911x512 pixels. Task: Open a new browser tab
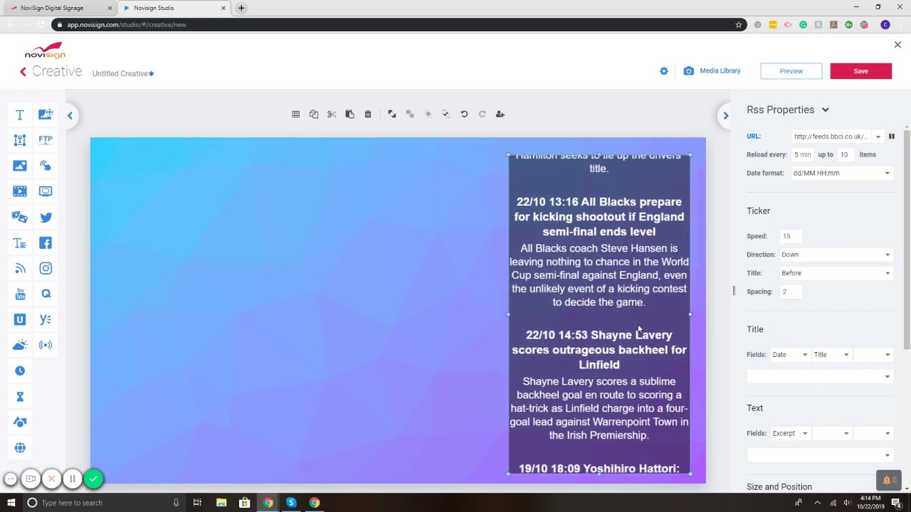(241, 8)
